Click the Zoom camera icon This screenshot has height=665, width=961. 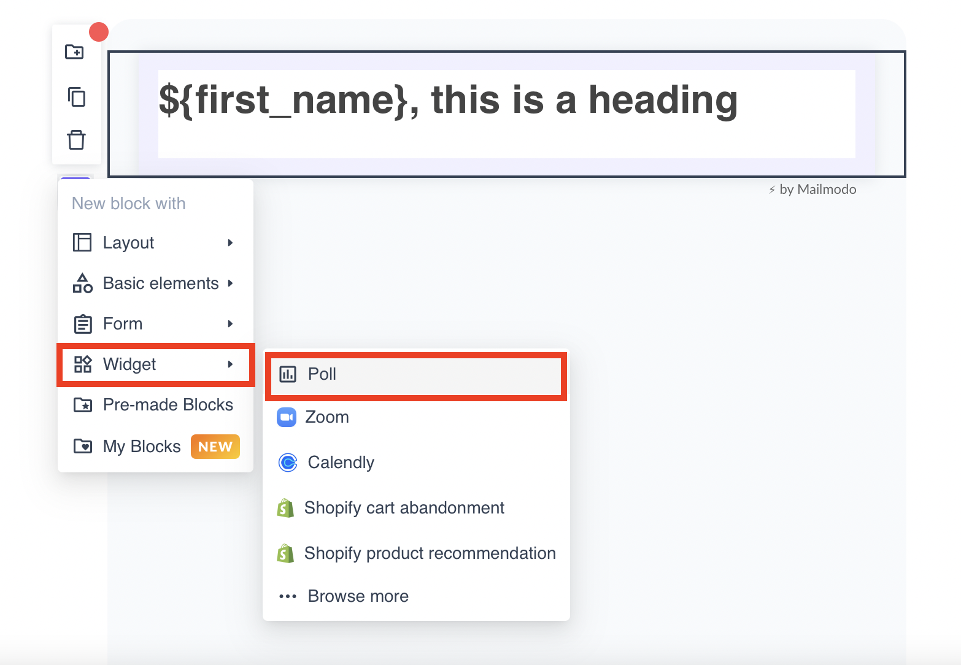(287, 417)
